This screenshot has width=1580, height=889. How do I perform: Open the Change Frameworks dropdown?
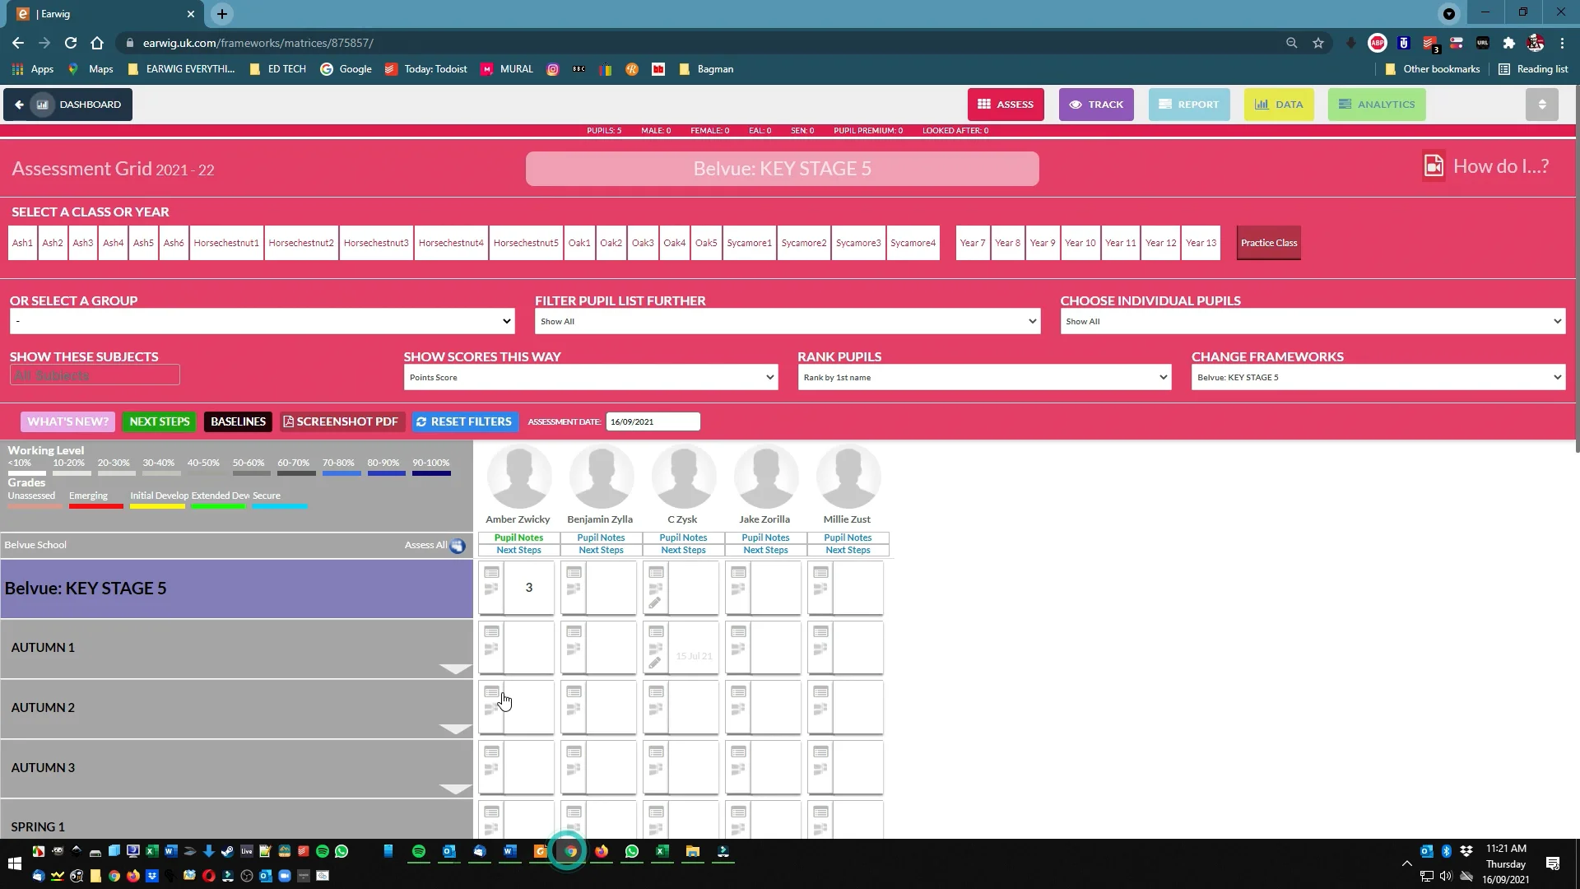[1378, 378]
